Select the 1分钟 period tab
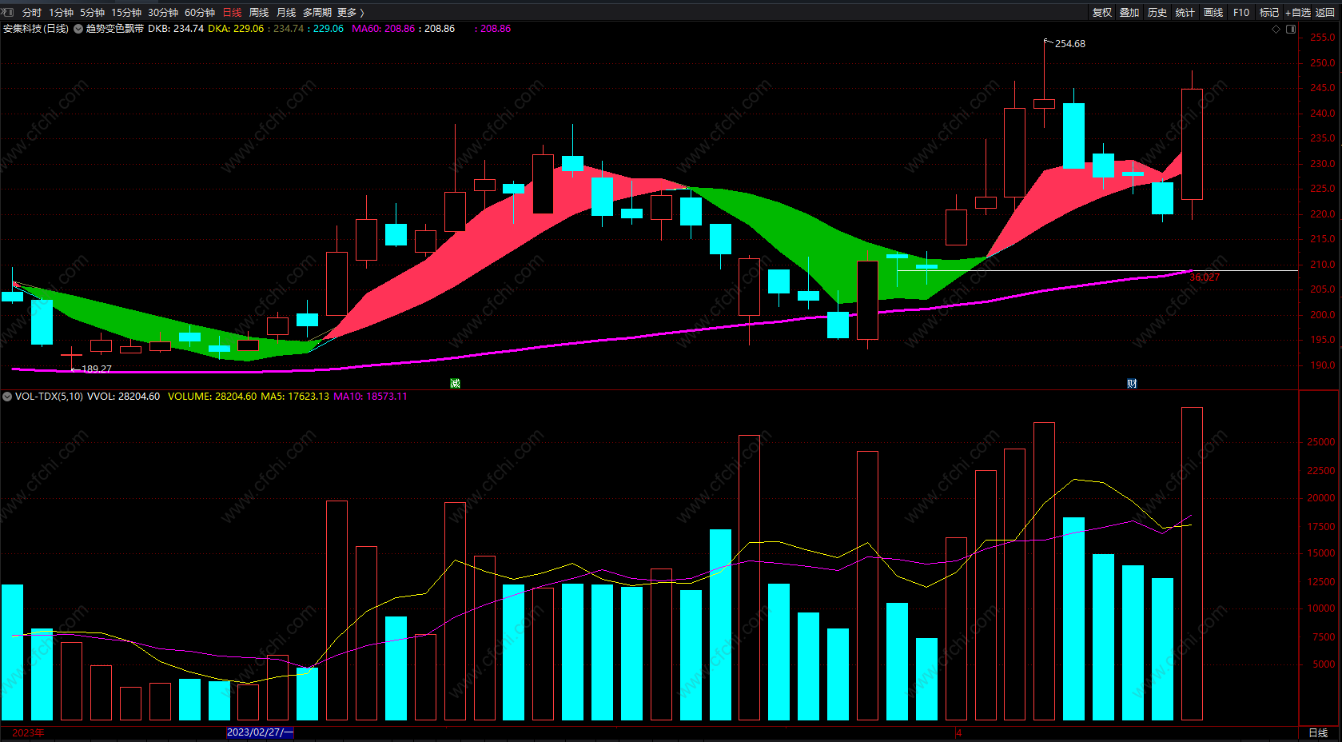The width and height of the screenshot is (1342, 742). pyautogui.click(x=62, y=13)
